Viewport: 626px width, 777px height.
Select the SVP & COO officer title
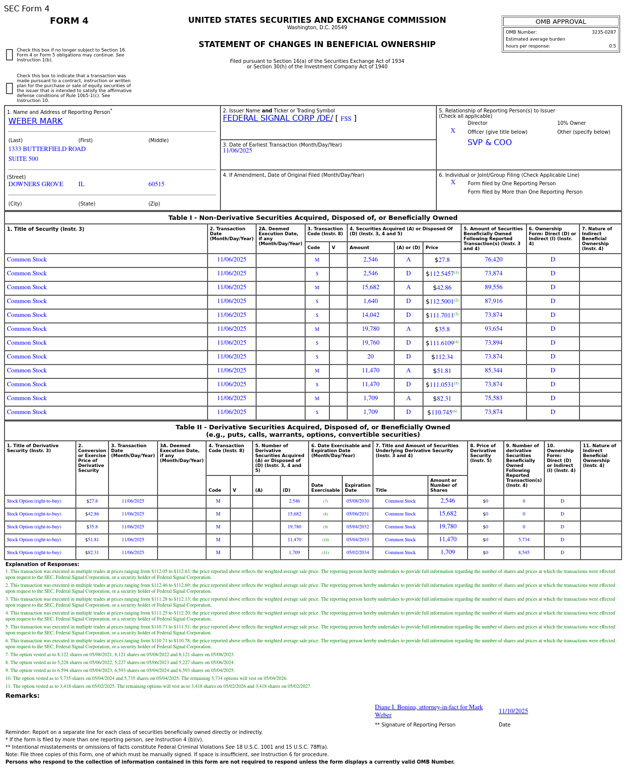489,143
